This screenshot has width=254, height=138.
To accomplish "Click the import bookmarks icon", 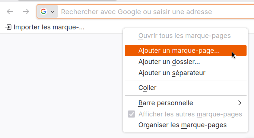I will (x=8, y=27).
